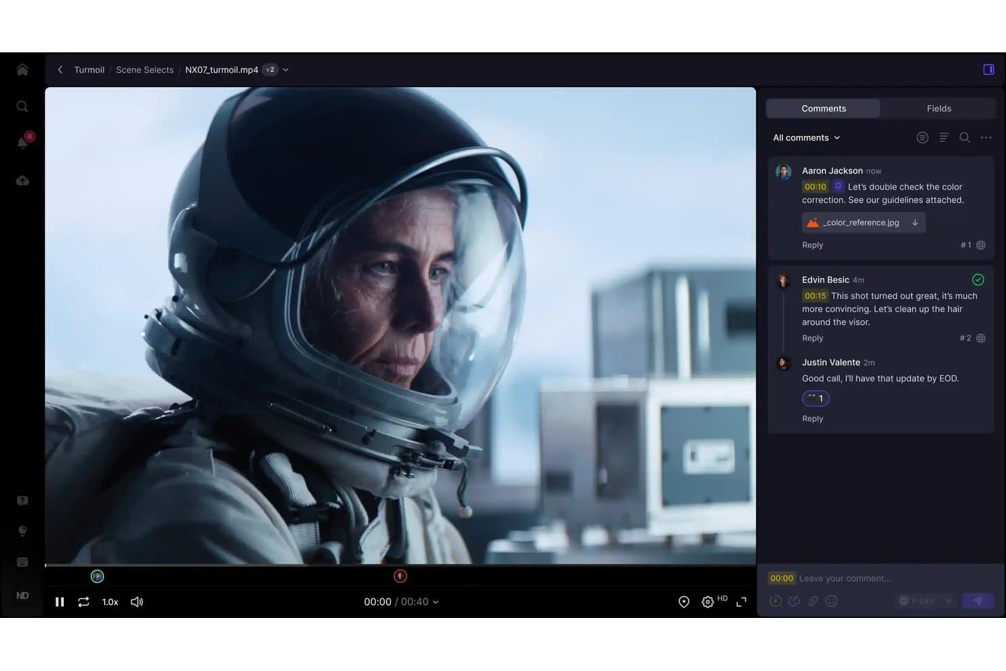This screenshot has height=671, width=1006.
Task: Open the Public visibility dropdown
Action: click(926, 601)
